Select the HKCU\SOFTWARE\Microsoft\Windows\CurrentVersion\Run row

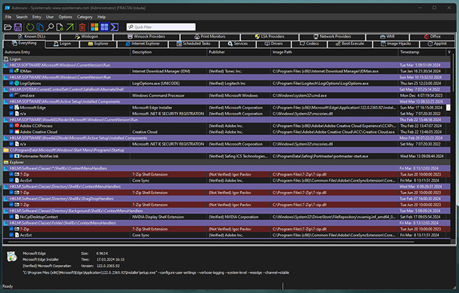tap(227, 65)
